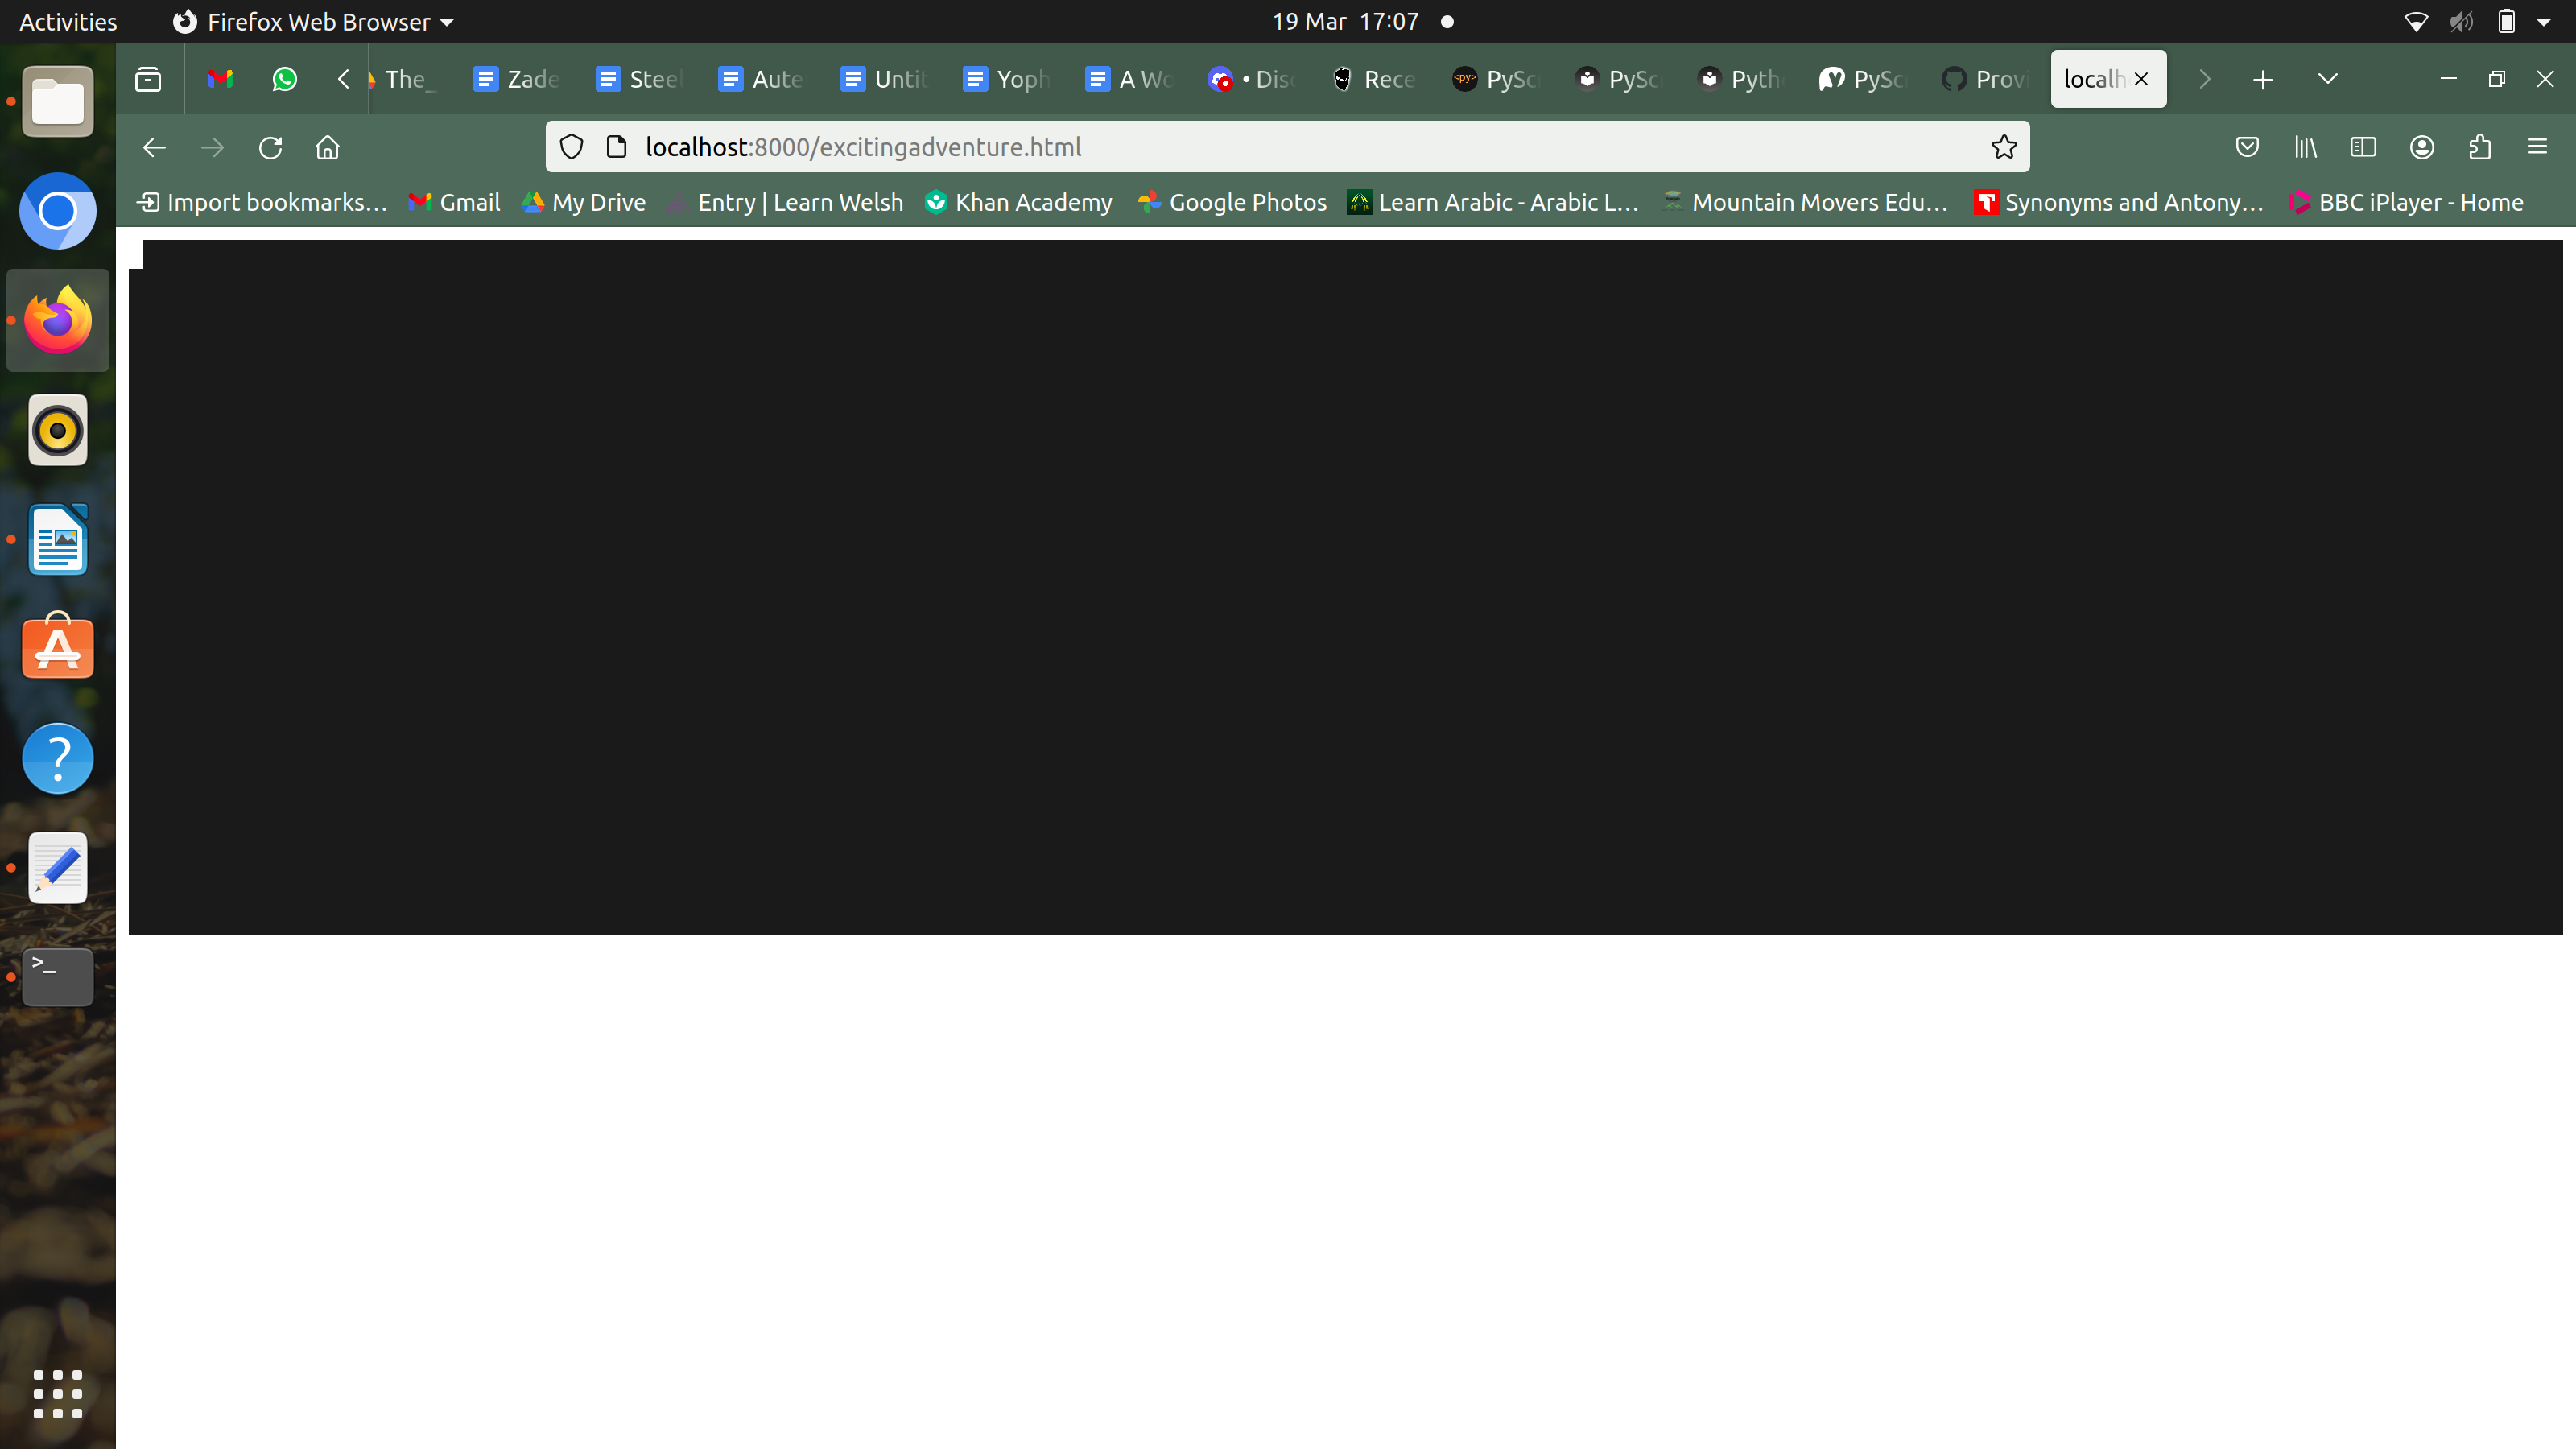Open the Firefox account profile icon

[x=2421, y=147]
